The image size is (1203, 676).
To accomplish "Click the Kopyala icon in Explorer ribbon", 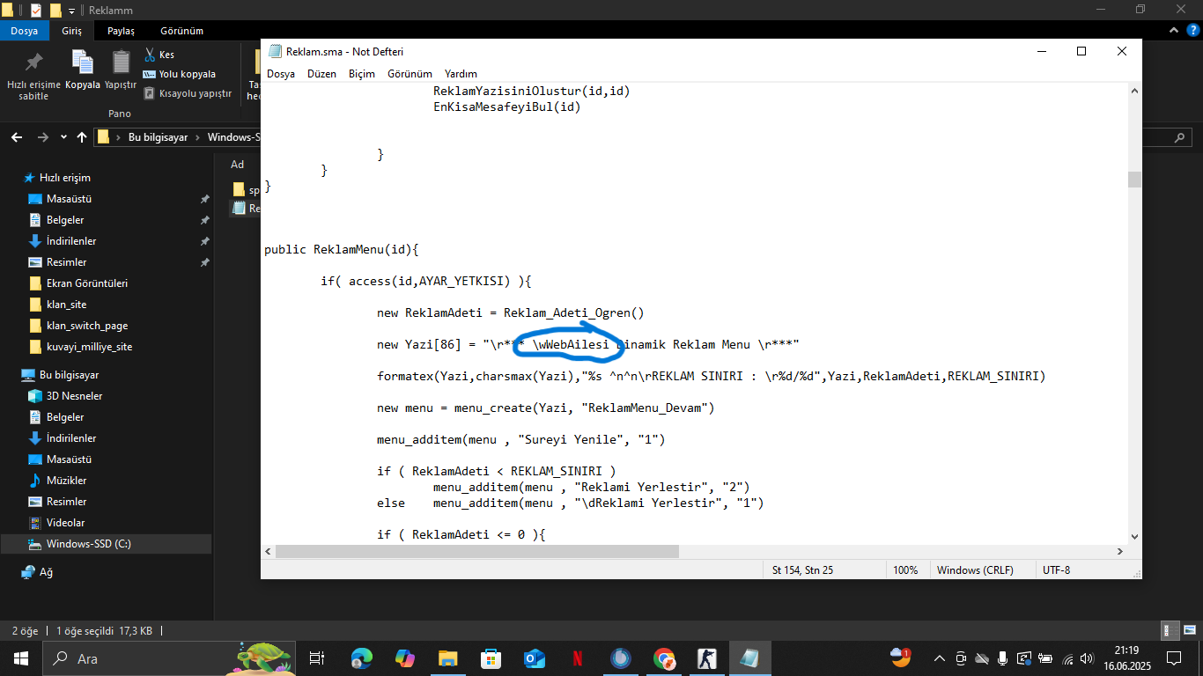I will 83,70.
